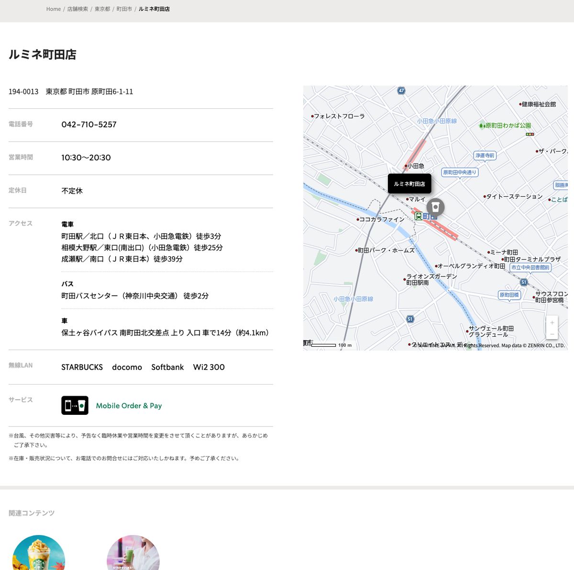The image size is (574, 570).
Task: Click traffic light icon near 原町田わかば公園
Action: tap(530, 134)
